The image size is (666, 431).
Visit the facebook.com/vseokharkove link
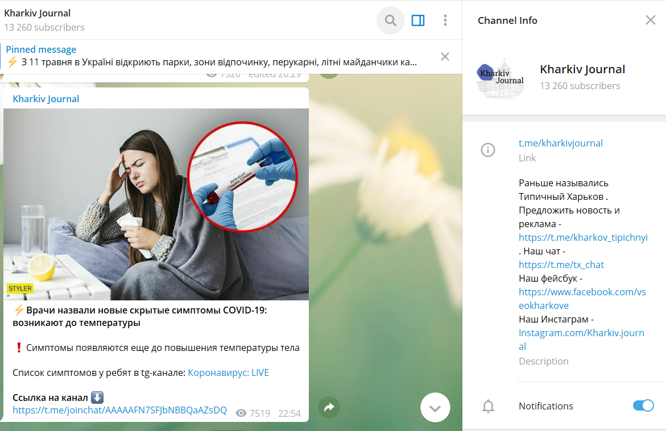pyautogui.click(x=582, y=298)
